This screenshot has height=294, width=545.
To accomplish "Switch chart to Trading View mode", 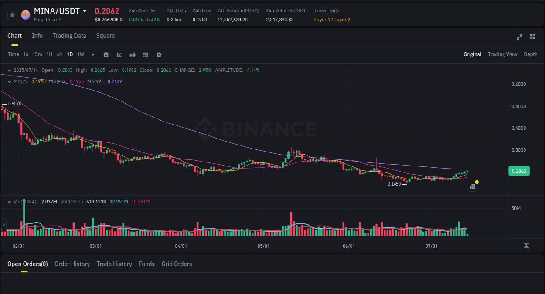I will (502, 54).
